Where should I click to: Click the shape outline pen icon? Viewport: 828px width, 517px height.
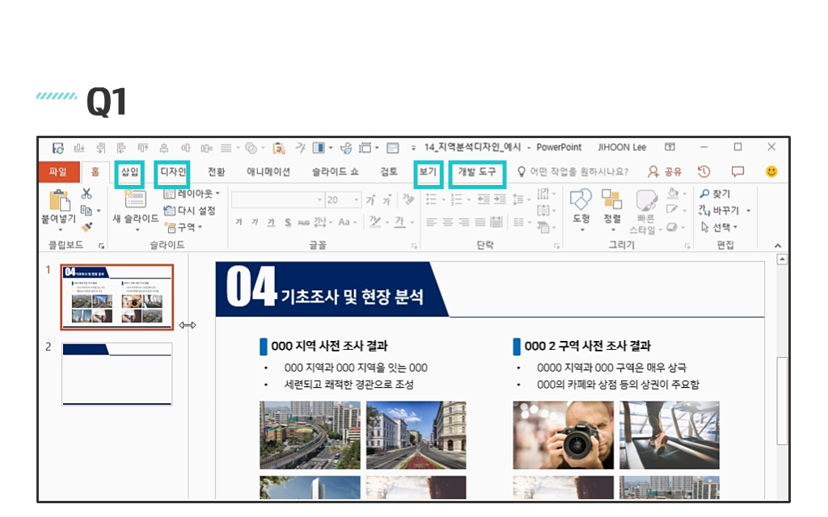pos(672,210)
